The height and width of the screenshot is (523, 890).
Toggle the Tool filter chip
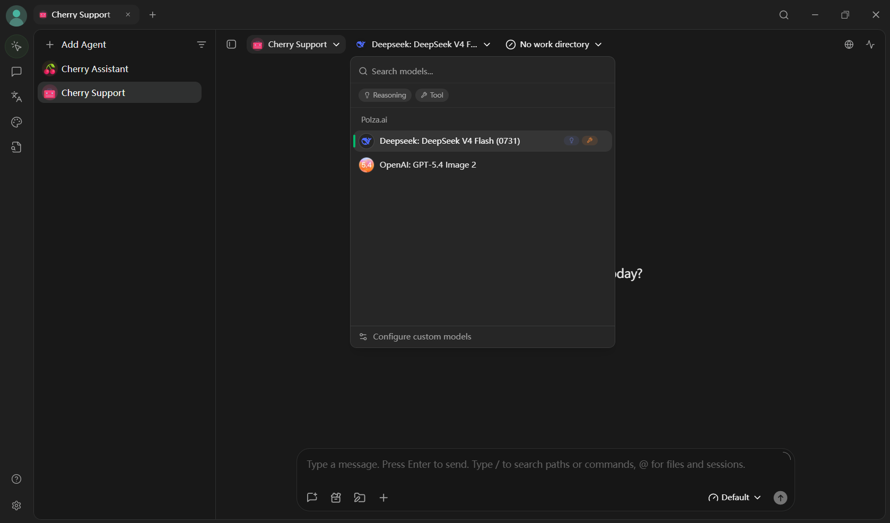432,95
